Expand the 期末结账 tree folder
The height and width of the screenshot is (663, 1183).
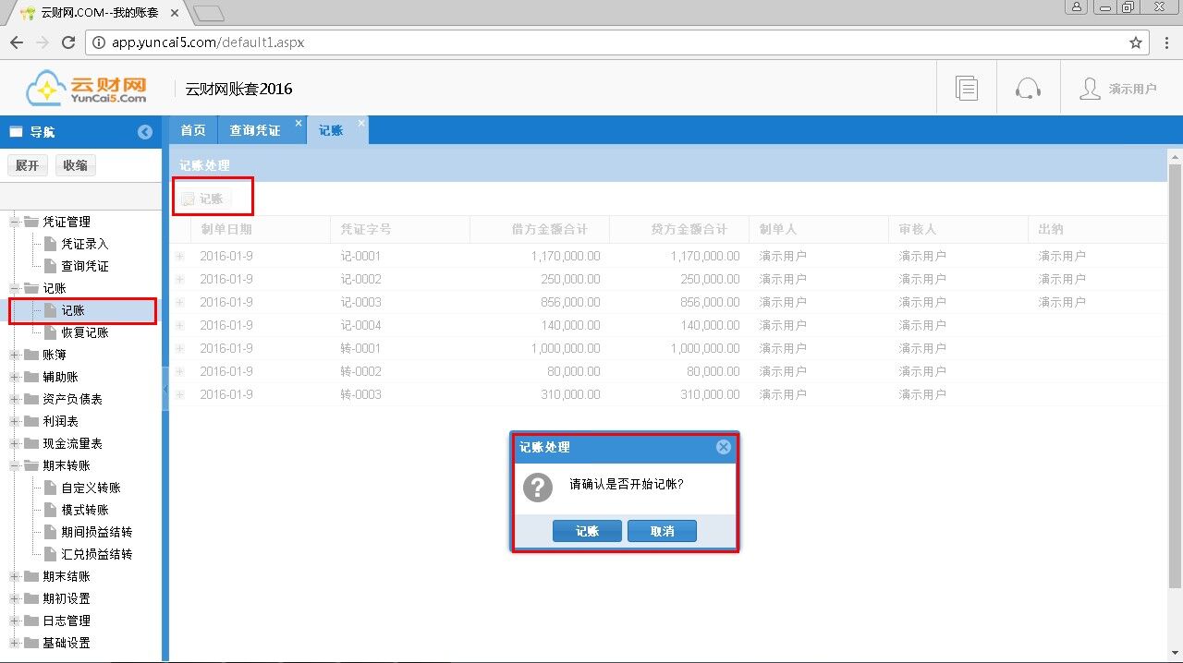(15, 576)
